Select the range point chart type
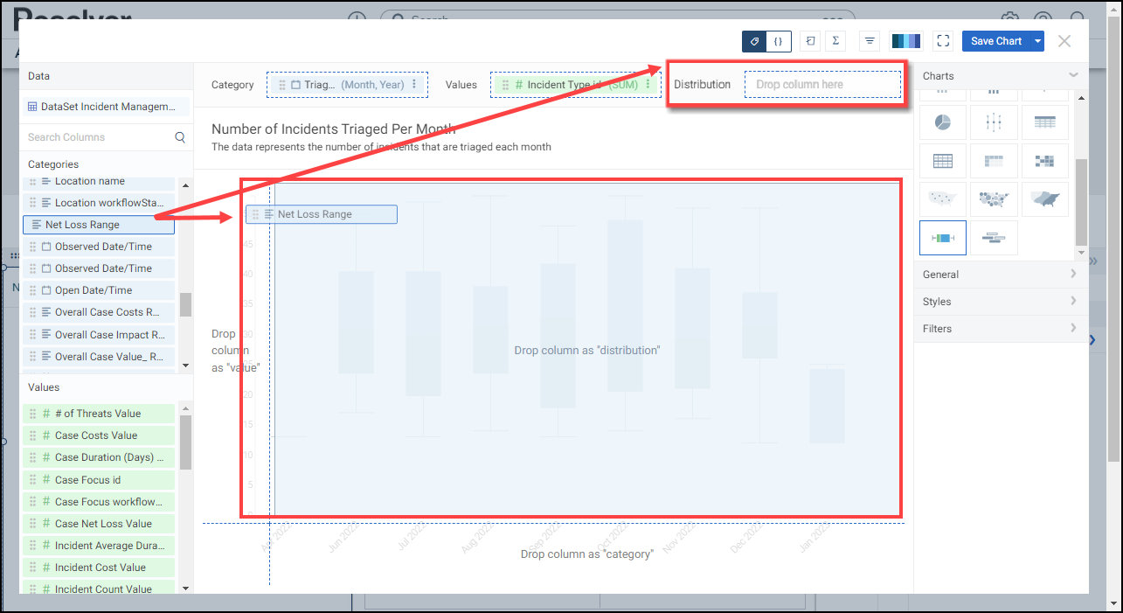The image size is (1123, 613). (994, 122)
